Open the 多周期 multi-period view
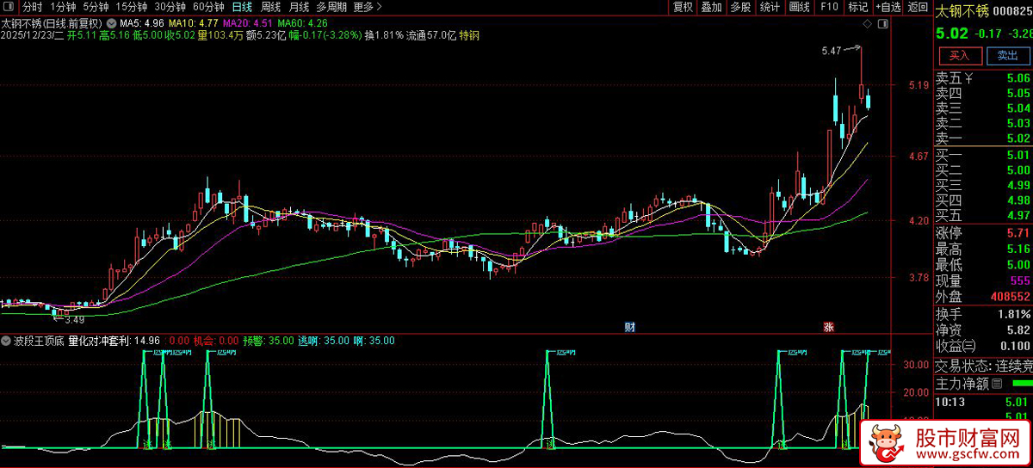Viewport: 1033px width, 468px height. (331, 7)
